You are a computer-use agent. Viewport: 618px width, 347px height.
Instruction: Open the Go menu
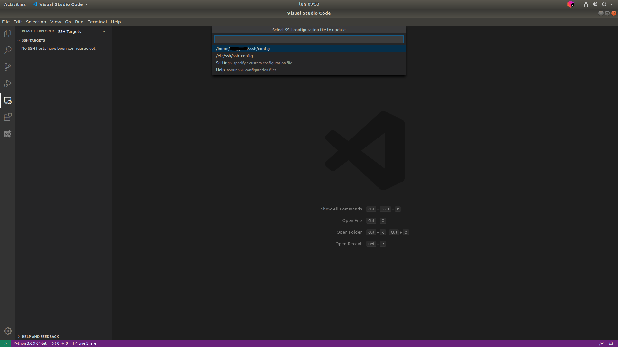pos(68,22)
